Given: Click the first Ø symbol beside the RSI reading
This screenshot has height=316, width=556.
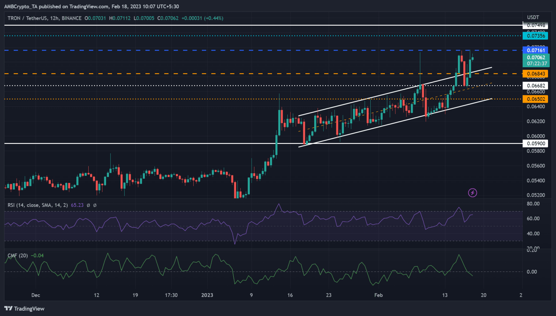Looking at the screenshot, I should 88,205.
